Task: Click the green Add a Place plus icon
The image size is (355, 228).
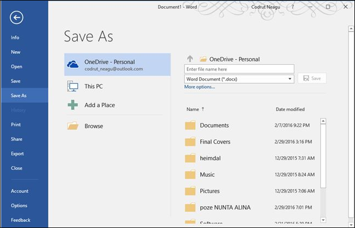Action: (x=73, y=105)
